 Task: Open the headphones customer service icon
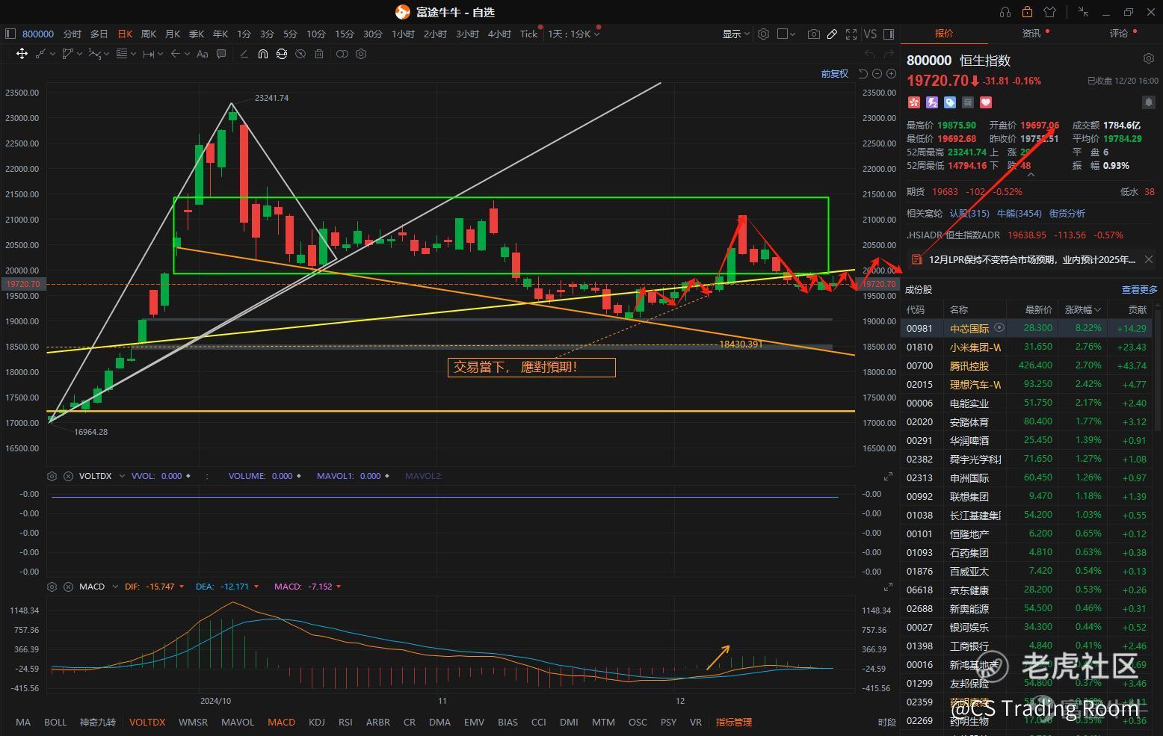pyautogui.click(x=1005, y=12)
